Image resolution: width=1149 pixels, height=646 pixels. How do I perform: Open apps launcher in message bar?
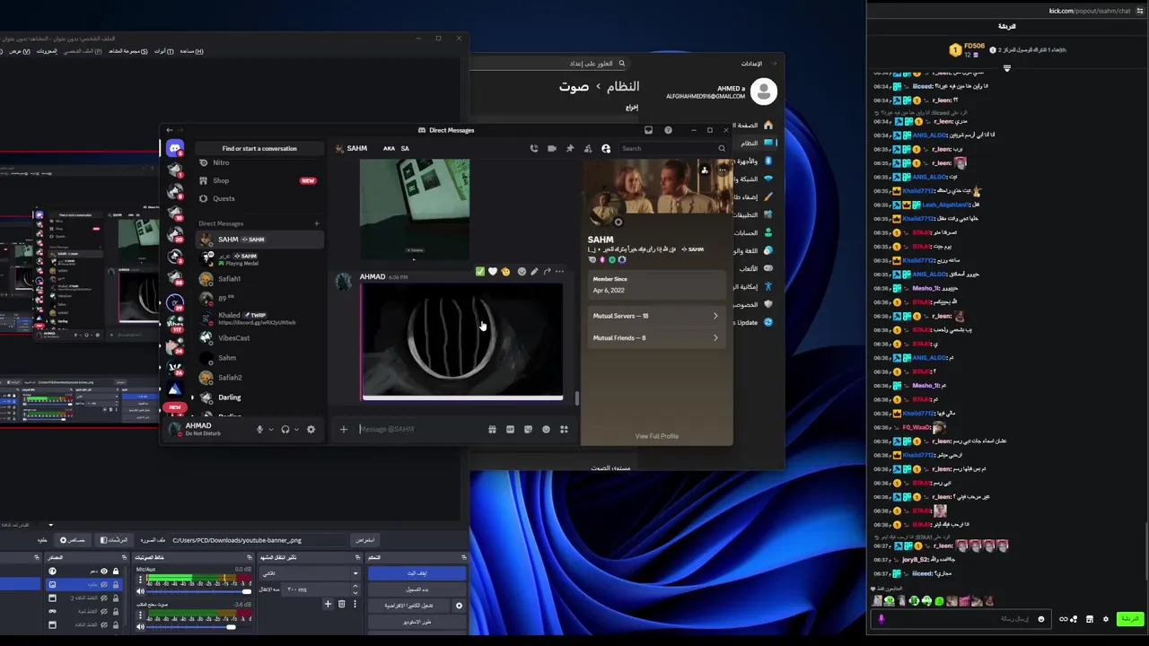[x=564, y=429]
